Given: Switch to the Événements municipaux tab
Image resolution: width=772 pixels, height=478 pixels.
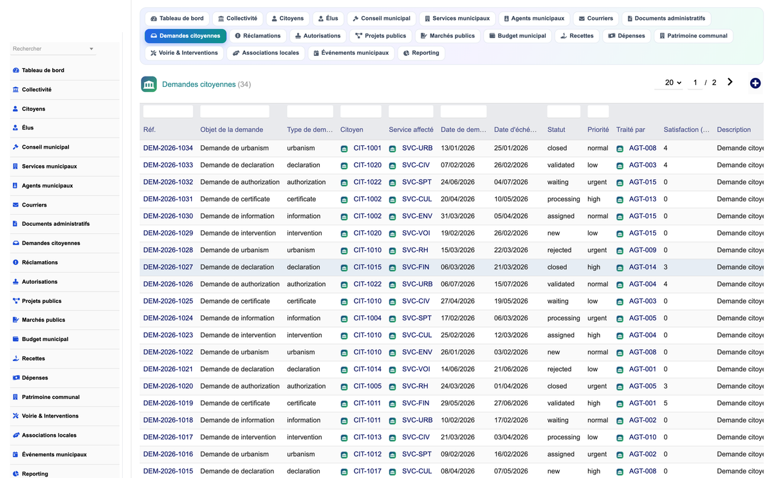Looking at the screenshot, I should 351,53.
